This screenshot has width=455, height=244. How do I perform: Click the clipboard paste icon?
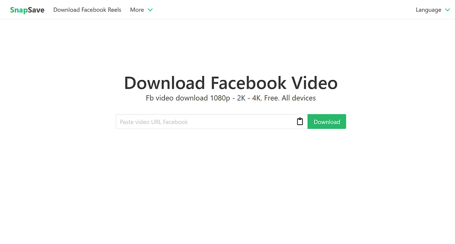(300, 121)
